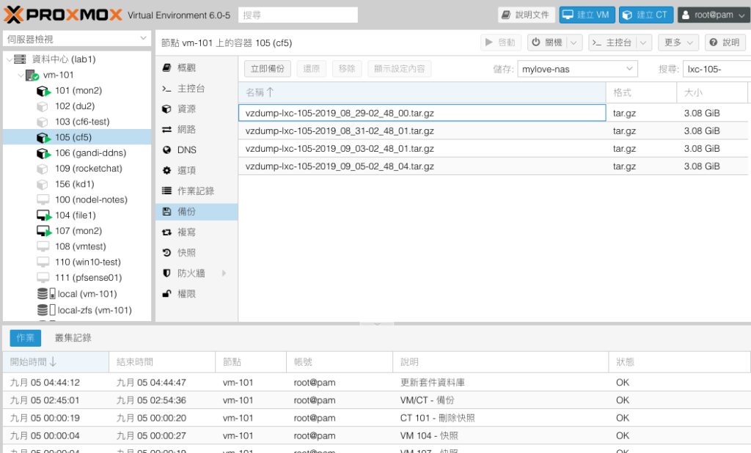
Task: Open container 101 (mon2) in tree
Action: coord(78,90)
